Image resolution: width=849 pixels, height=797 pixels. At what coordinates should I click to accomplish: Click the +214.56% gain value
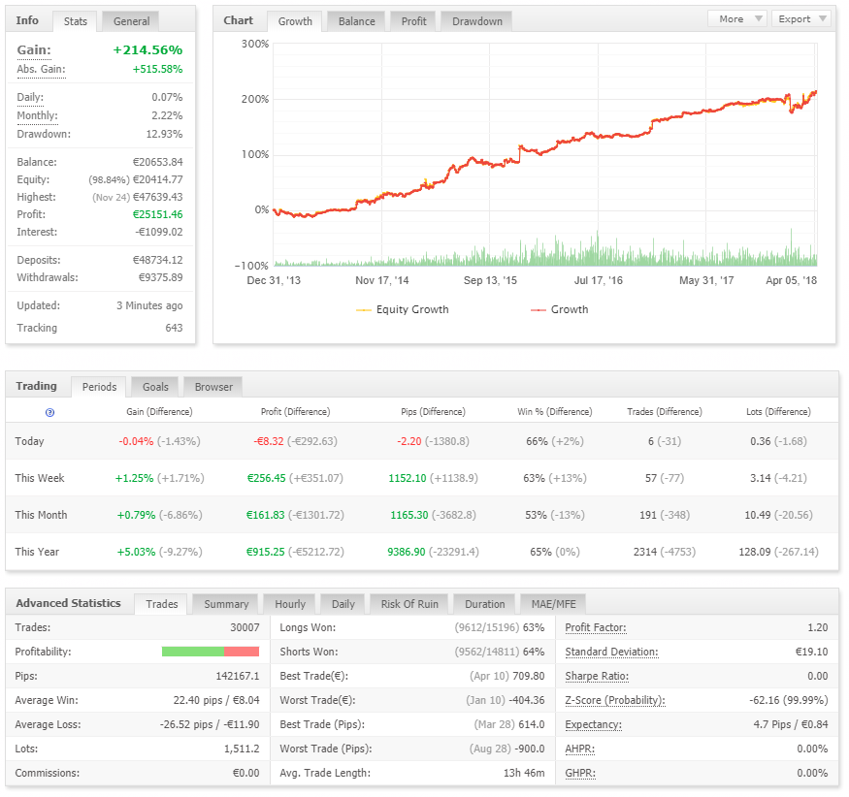pyautogui.click(x=147, y=50)
